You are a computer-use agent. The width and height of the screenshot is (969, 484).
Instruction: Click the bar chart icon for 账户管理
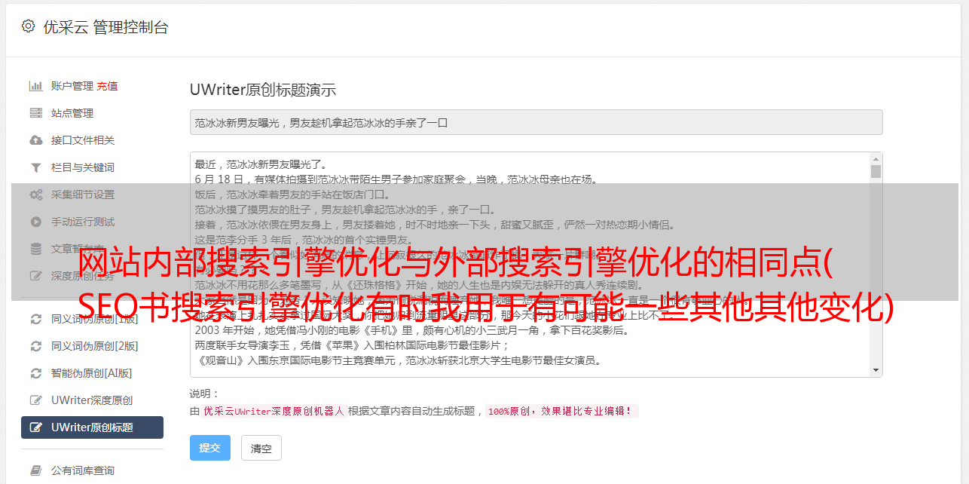point(35,86)
